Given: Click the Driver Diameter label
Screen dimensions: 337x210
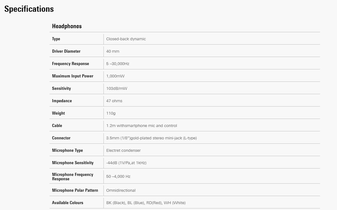Looking at the screenshot, I should [x=66, y=51].
